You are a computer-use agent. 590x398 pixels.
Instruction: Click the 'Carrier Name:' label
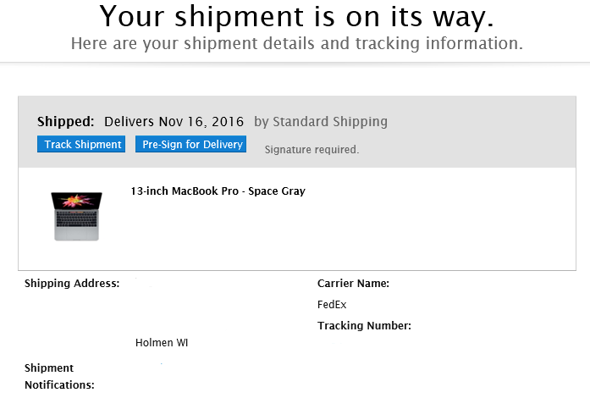353,283
